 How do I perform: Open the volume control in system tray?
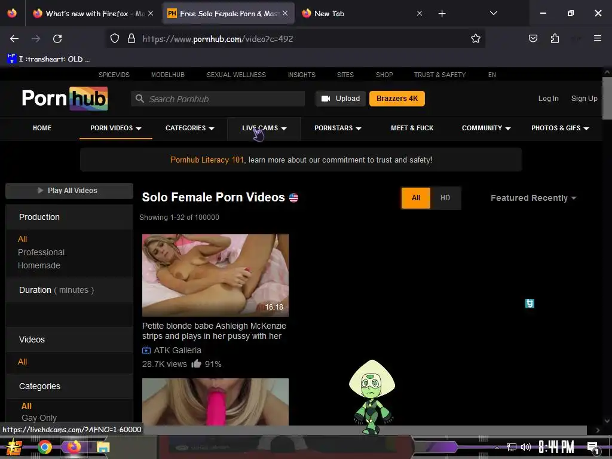coord(526,447)
